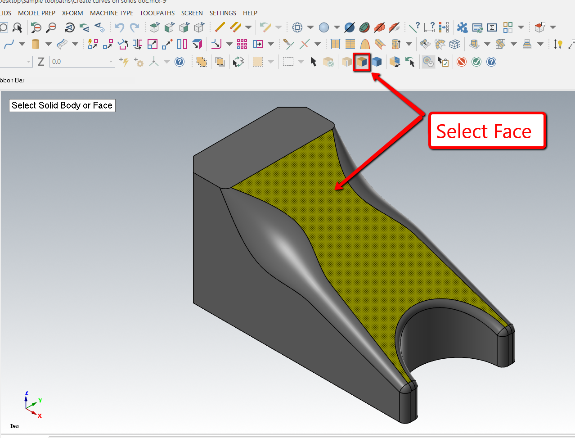
Task: Toggle the Verify Selection target-clock icon
Action: (428, 62)
